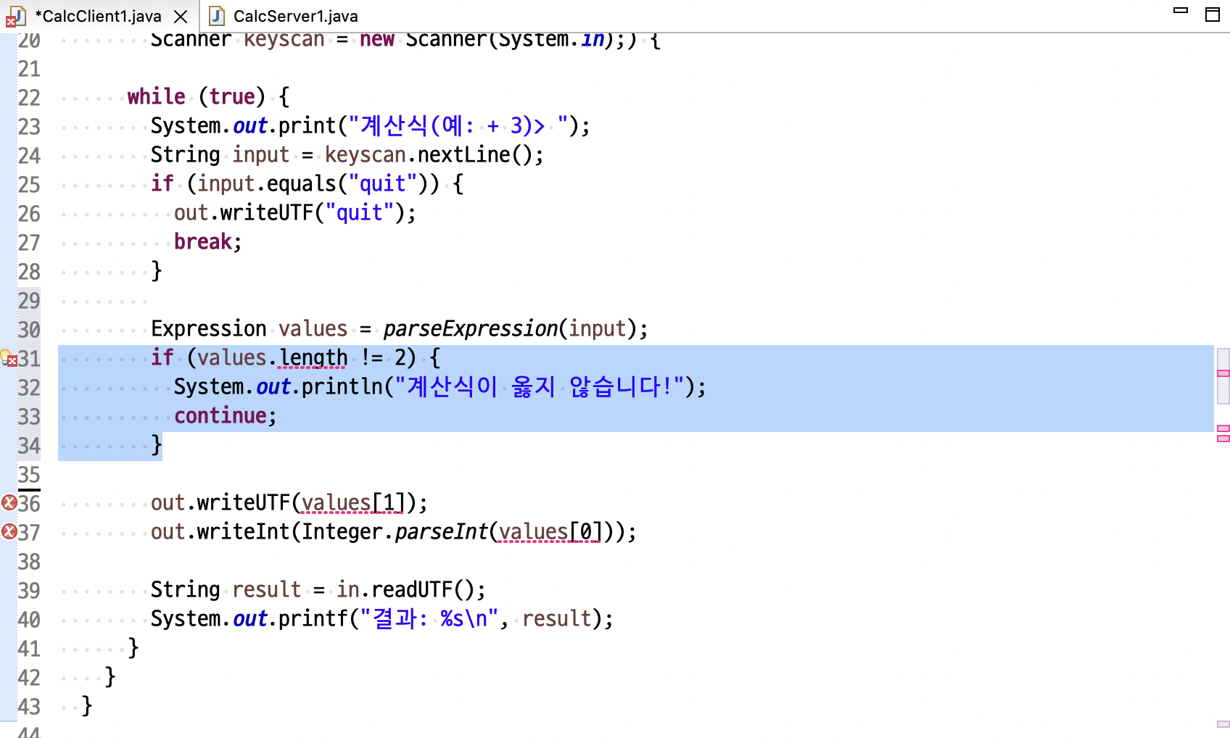Image resolution: width=1230 pixels, height=738 pixels.
Task: Click the 'Expression' type name on line 30
Action: coord(209,328)
